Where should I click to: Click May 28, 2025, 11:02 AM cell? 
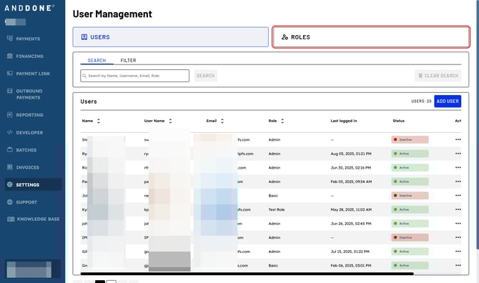pos(351,209)
